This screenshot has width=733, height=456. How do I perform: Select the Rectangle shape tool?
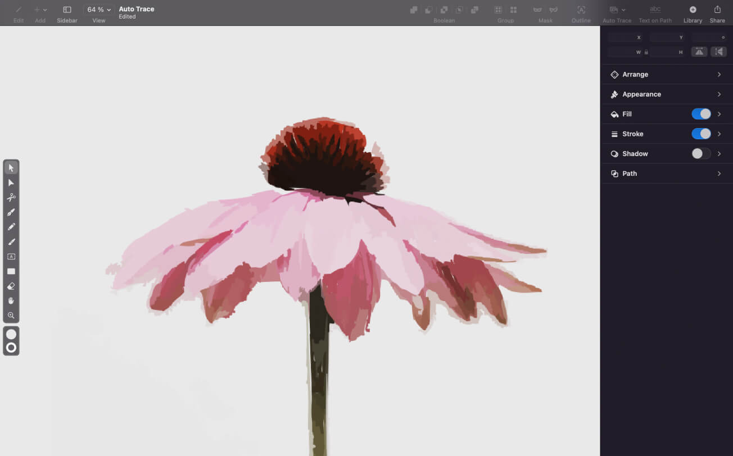[x=11, y=271]
